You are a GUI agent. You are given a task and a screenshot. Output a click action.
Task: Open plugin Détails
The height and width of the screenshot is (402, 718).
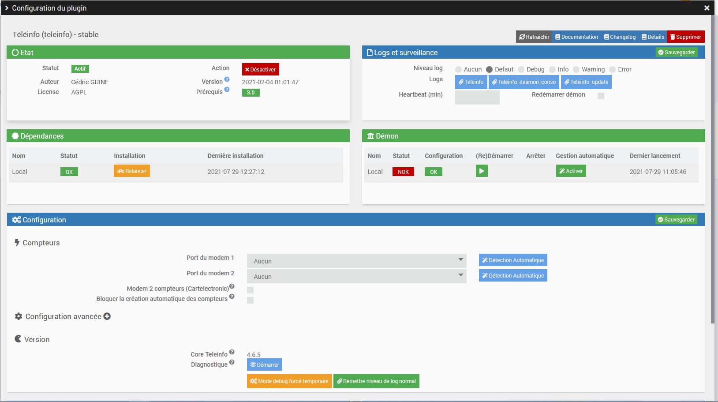click(653, 37)
